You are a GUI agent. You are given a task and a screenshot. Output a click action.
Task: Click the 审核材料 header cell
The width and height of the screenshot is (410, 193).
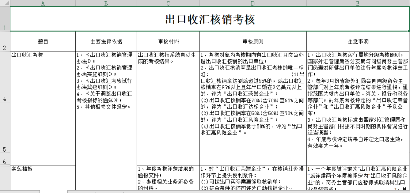coord(168,41)
